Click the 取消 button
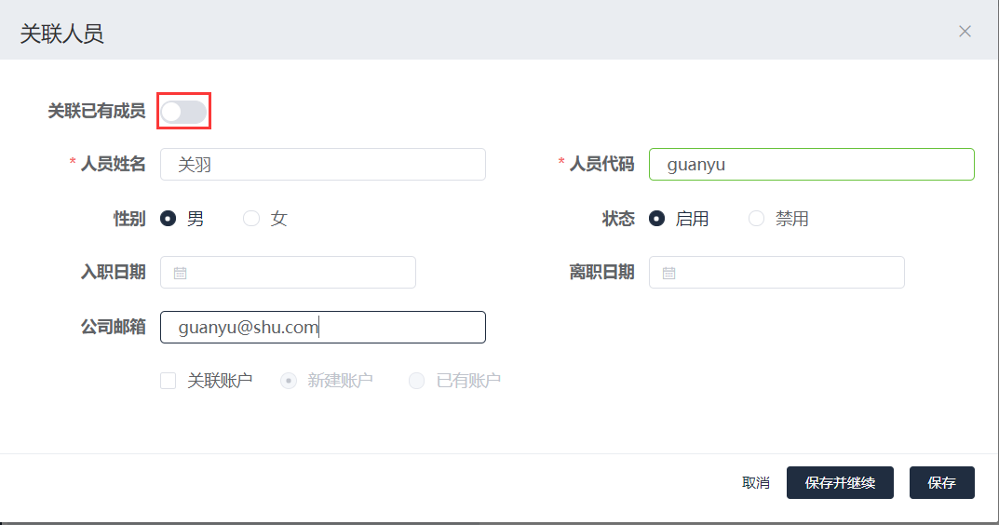The width and height of the screenshot is (999, 525). tap(755, 483)
